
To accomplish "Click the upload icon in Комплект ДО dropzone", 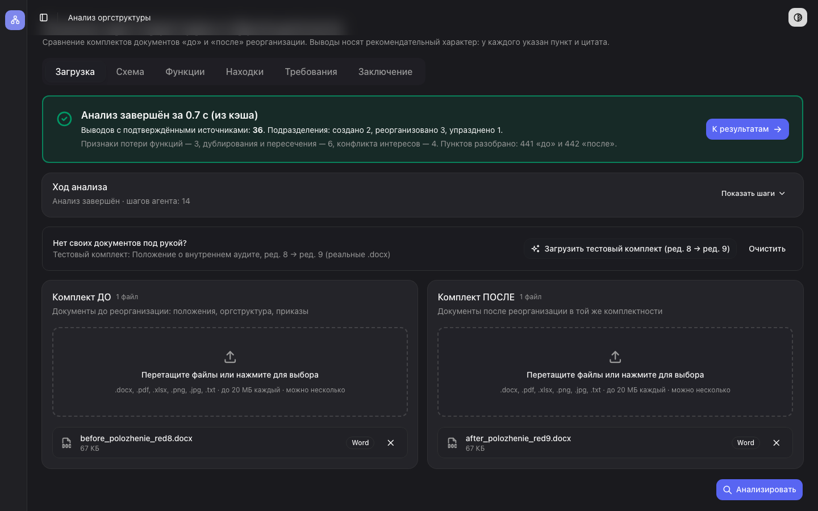I will coord(230,357).
